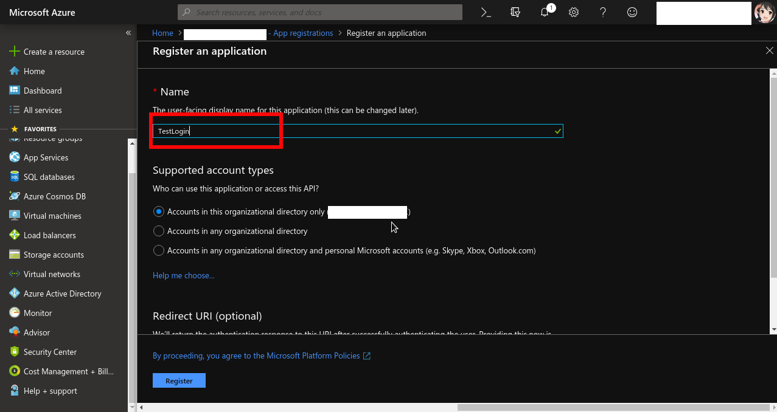Click the application Name input field
Viewport: 777px width, 412px height.
pyautogui.click(x=356, y=131)
